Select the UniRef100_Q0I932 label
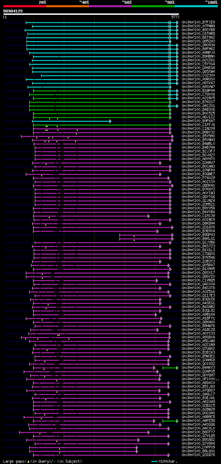221x464 pixels. (198, 364)
